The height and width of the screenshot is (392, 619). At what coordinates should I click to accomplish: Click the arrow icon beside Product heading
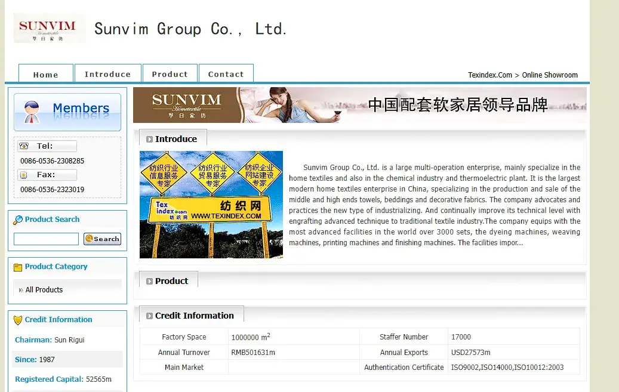[149, 282]
